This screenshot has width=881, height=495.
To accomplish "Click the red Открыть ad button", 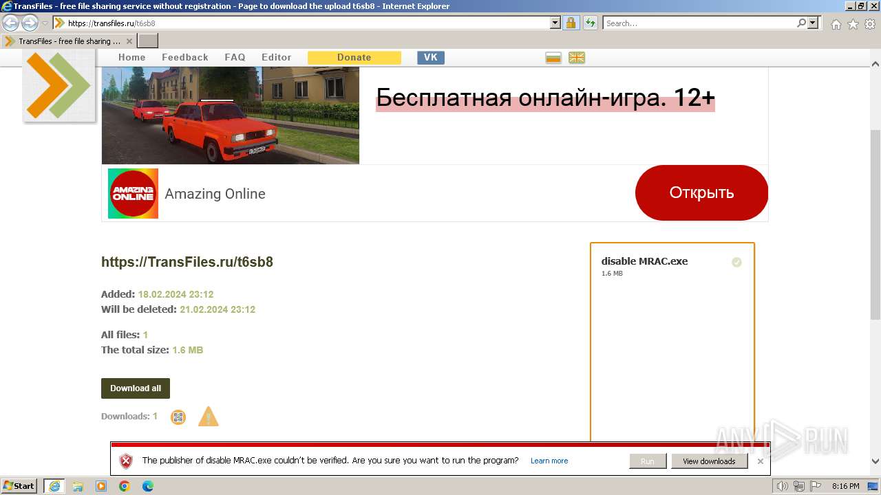I will point(701,192).
